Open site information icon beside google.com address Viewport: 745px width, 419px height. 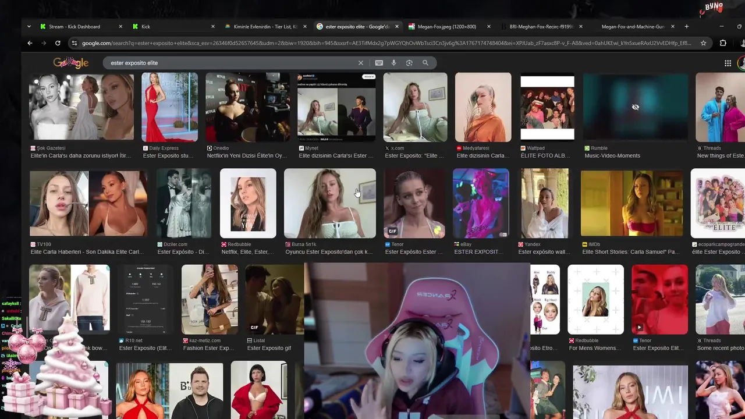[74, 43]
